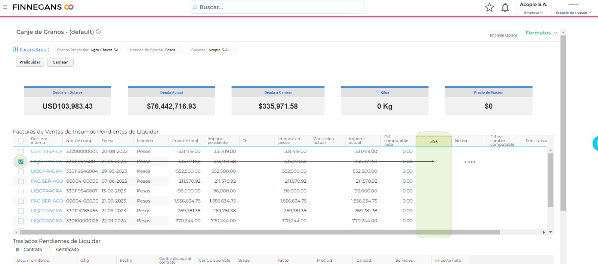Click the grid icon beside Contrato

tap(18, 250)
